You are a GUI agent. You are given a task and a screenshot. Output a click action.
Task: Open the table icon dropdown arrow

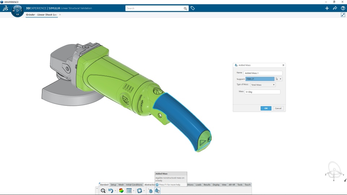coord(133,191)
